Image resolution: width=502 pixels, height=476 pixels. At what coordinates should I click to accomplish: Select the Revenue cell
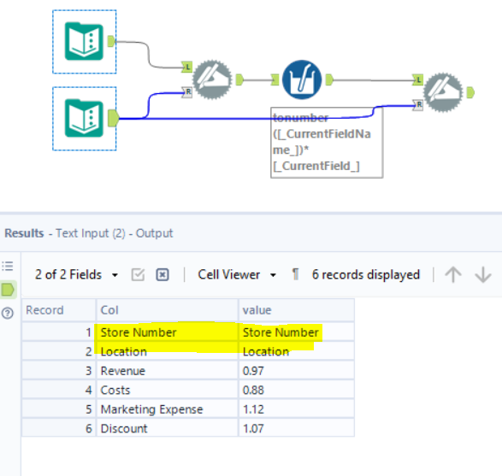point(167,371)
